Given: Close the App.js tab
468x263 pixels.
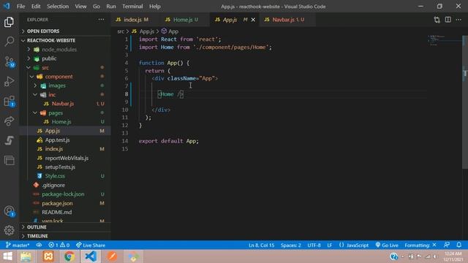Looking at the screenshot, I should point(253,20).
